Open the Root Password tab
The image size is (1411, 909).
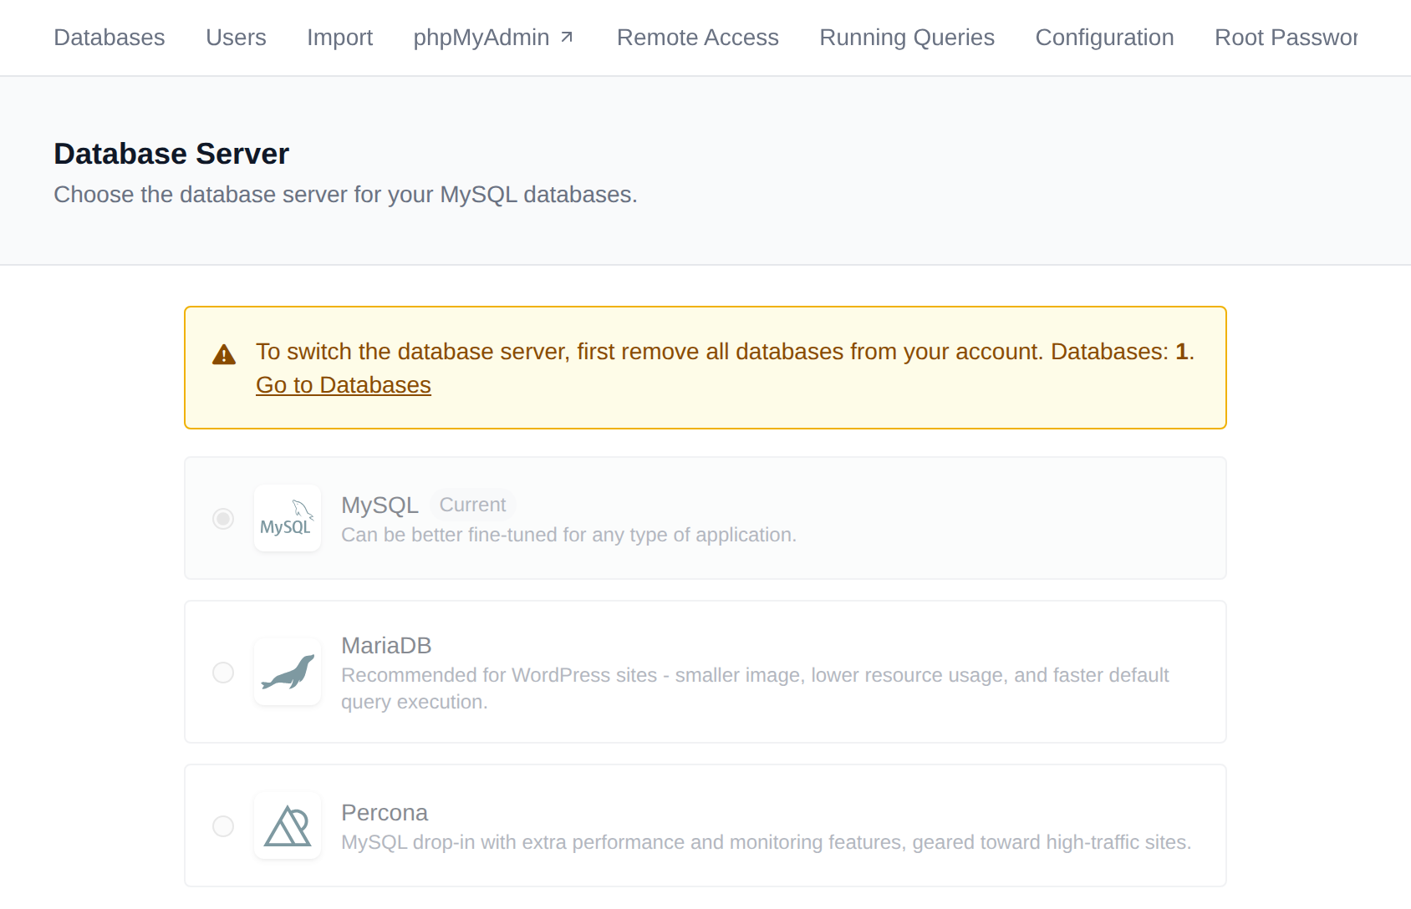coord(1286,38)
